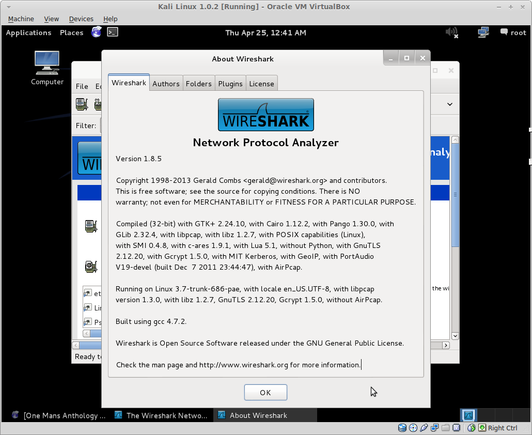Select the Wireshark tab in About dialog
The image size is (532, 435).
(x=129, y=83)
